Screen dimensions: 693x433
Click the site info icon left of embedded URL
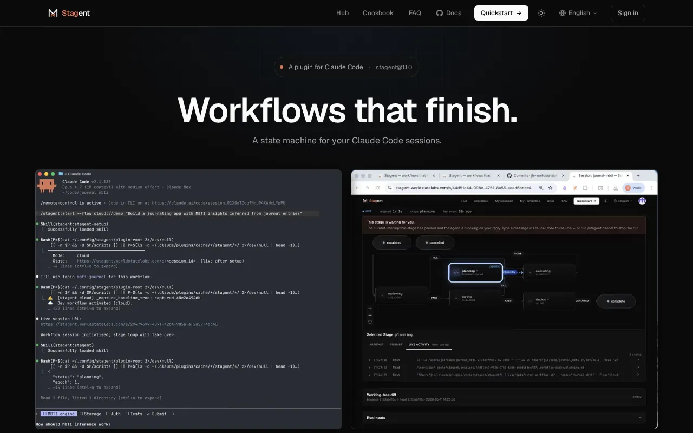pyautogui.click(x=390, y=188)
